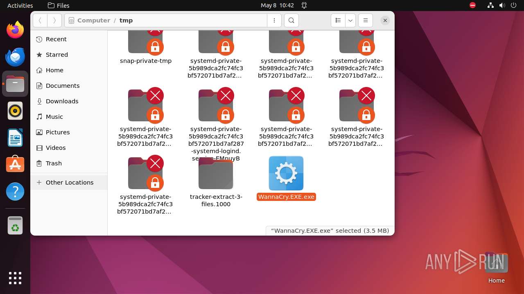Go forward with the right arrow button
524x294 pixels.
[54, 20]
